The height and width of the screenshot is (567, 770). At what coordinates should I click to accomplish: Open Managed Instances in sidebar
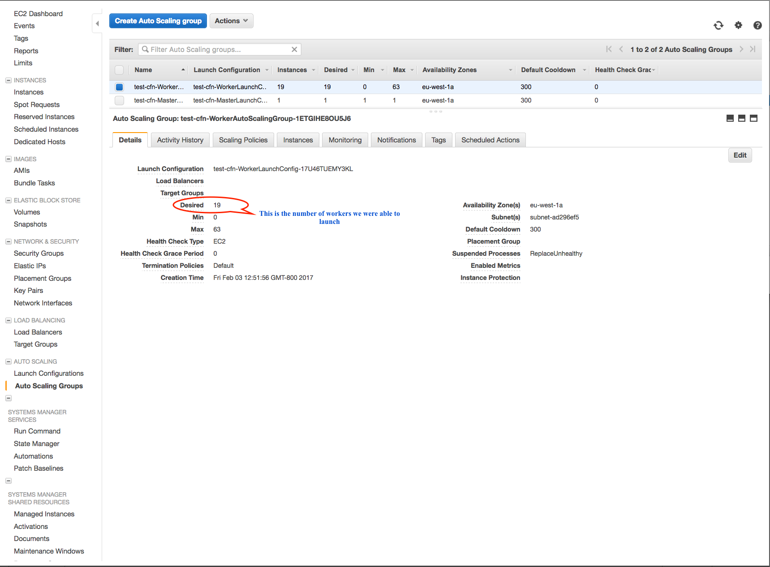(44, 514)
